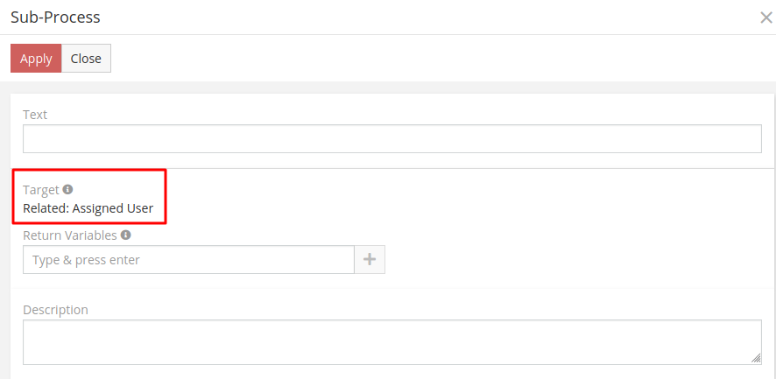Select the 'Related: Assigned User' target value

[88, 208]
